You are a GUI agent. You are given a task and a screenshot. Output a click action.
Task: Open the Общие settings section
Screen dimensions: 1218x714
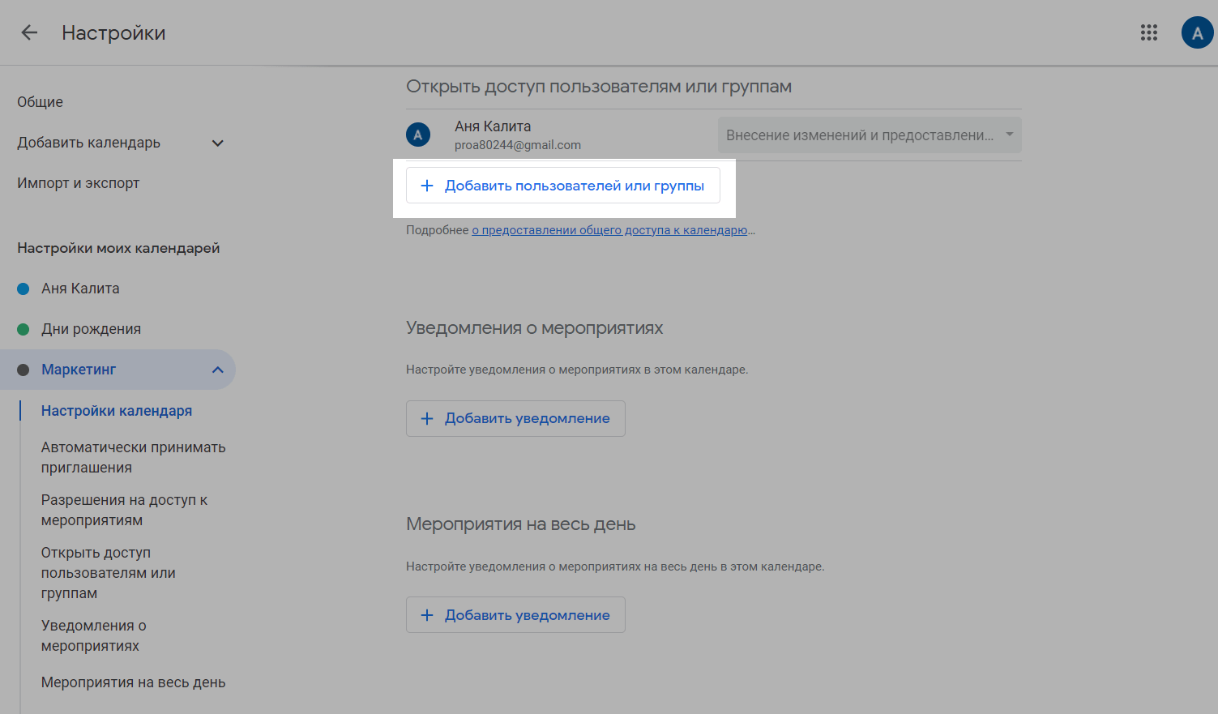tap(41, 102)
